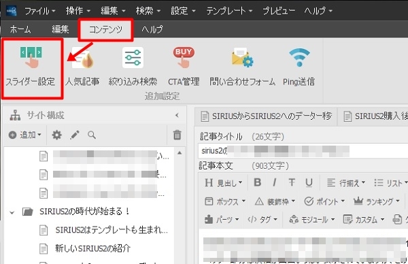The width and height of the screenshot is (408, 264).
Task: Collapse the サイト構成 panel with chevron
Action: click(177, 116)
